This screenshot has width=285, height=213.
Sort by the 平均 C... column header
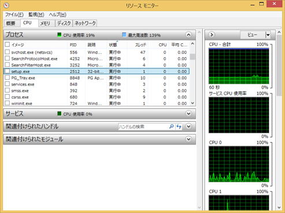(x=179, y=45)
